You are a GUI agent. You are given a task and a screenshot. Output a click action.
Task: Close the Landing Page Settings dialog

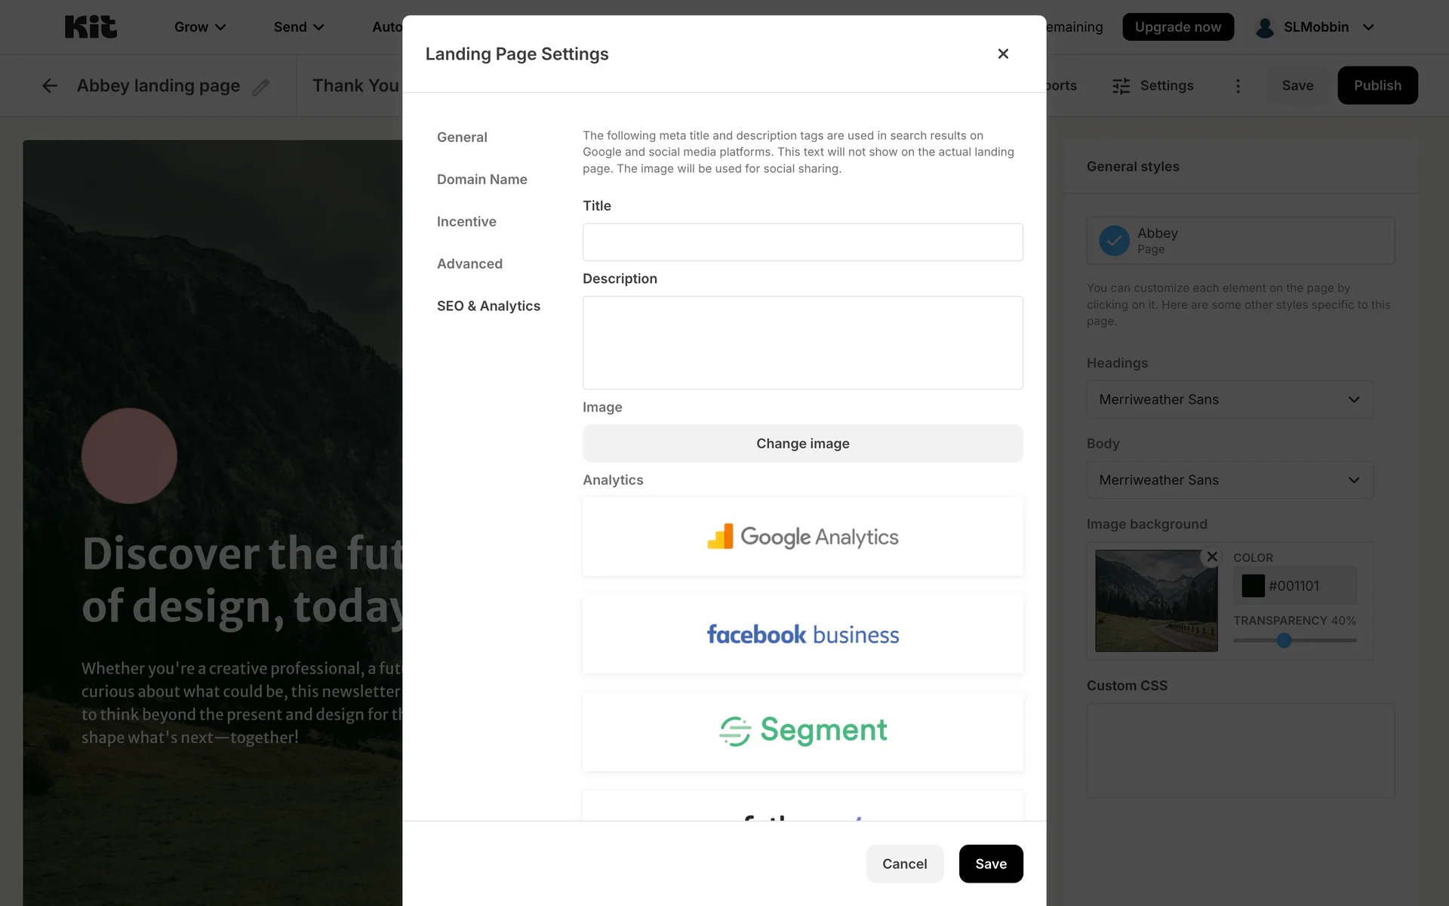click(1003, 54)
